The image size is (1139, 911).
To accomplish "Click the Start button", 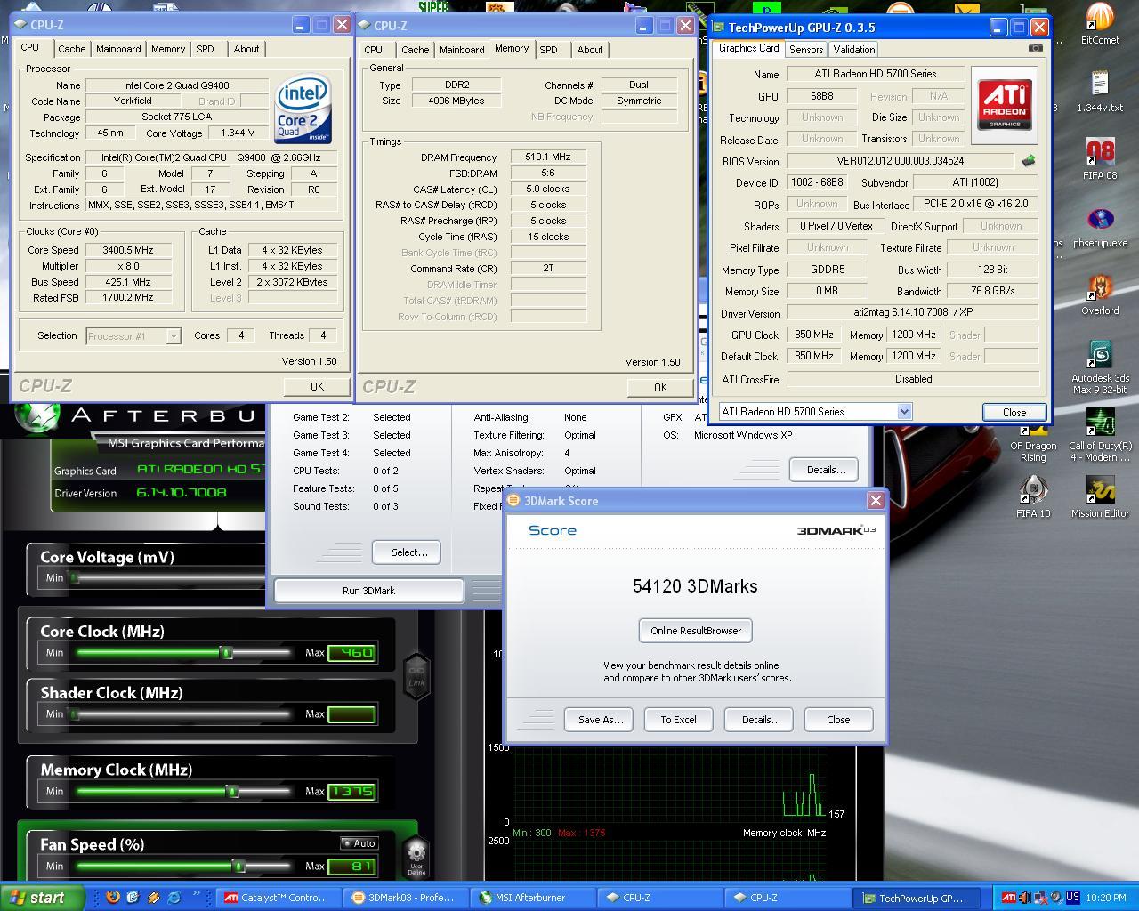I will (43, 898).
